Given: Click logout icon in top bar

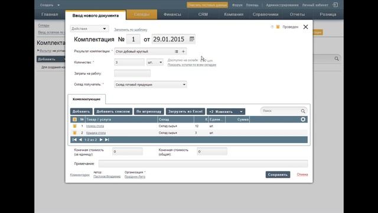Looking at the screenshot, I should point(335,5).
